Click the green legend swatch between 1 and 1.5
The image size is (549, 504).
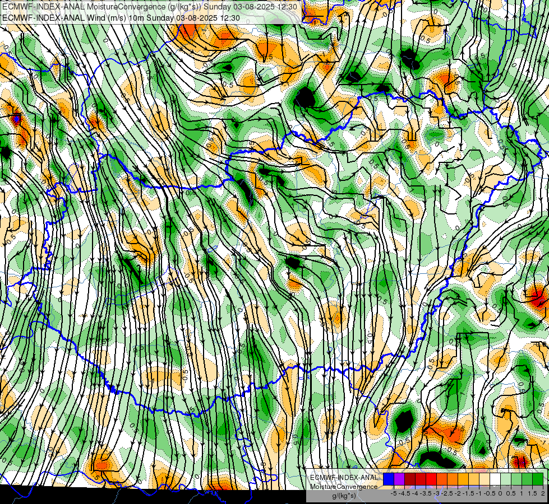(x=527, y=479)
